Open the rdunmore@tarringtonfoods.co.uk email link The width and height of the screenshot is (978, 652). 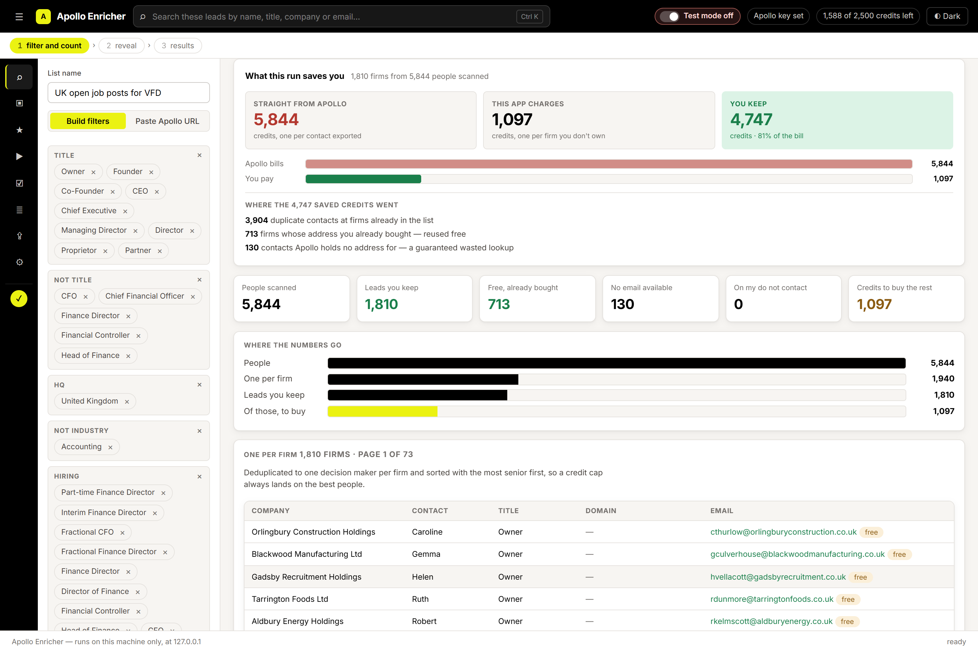(772, 599)
